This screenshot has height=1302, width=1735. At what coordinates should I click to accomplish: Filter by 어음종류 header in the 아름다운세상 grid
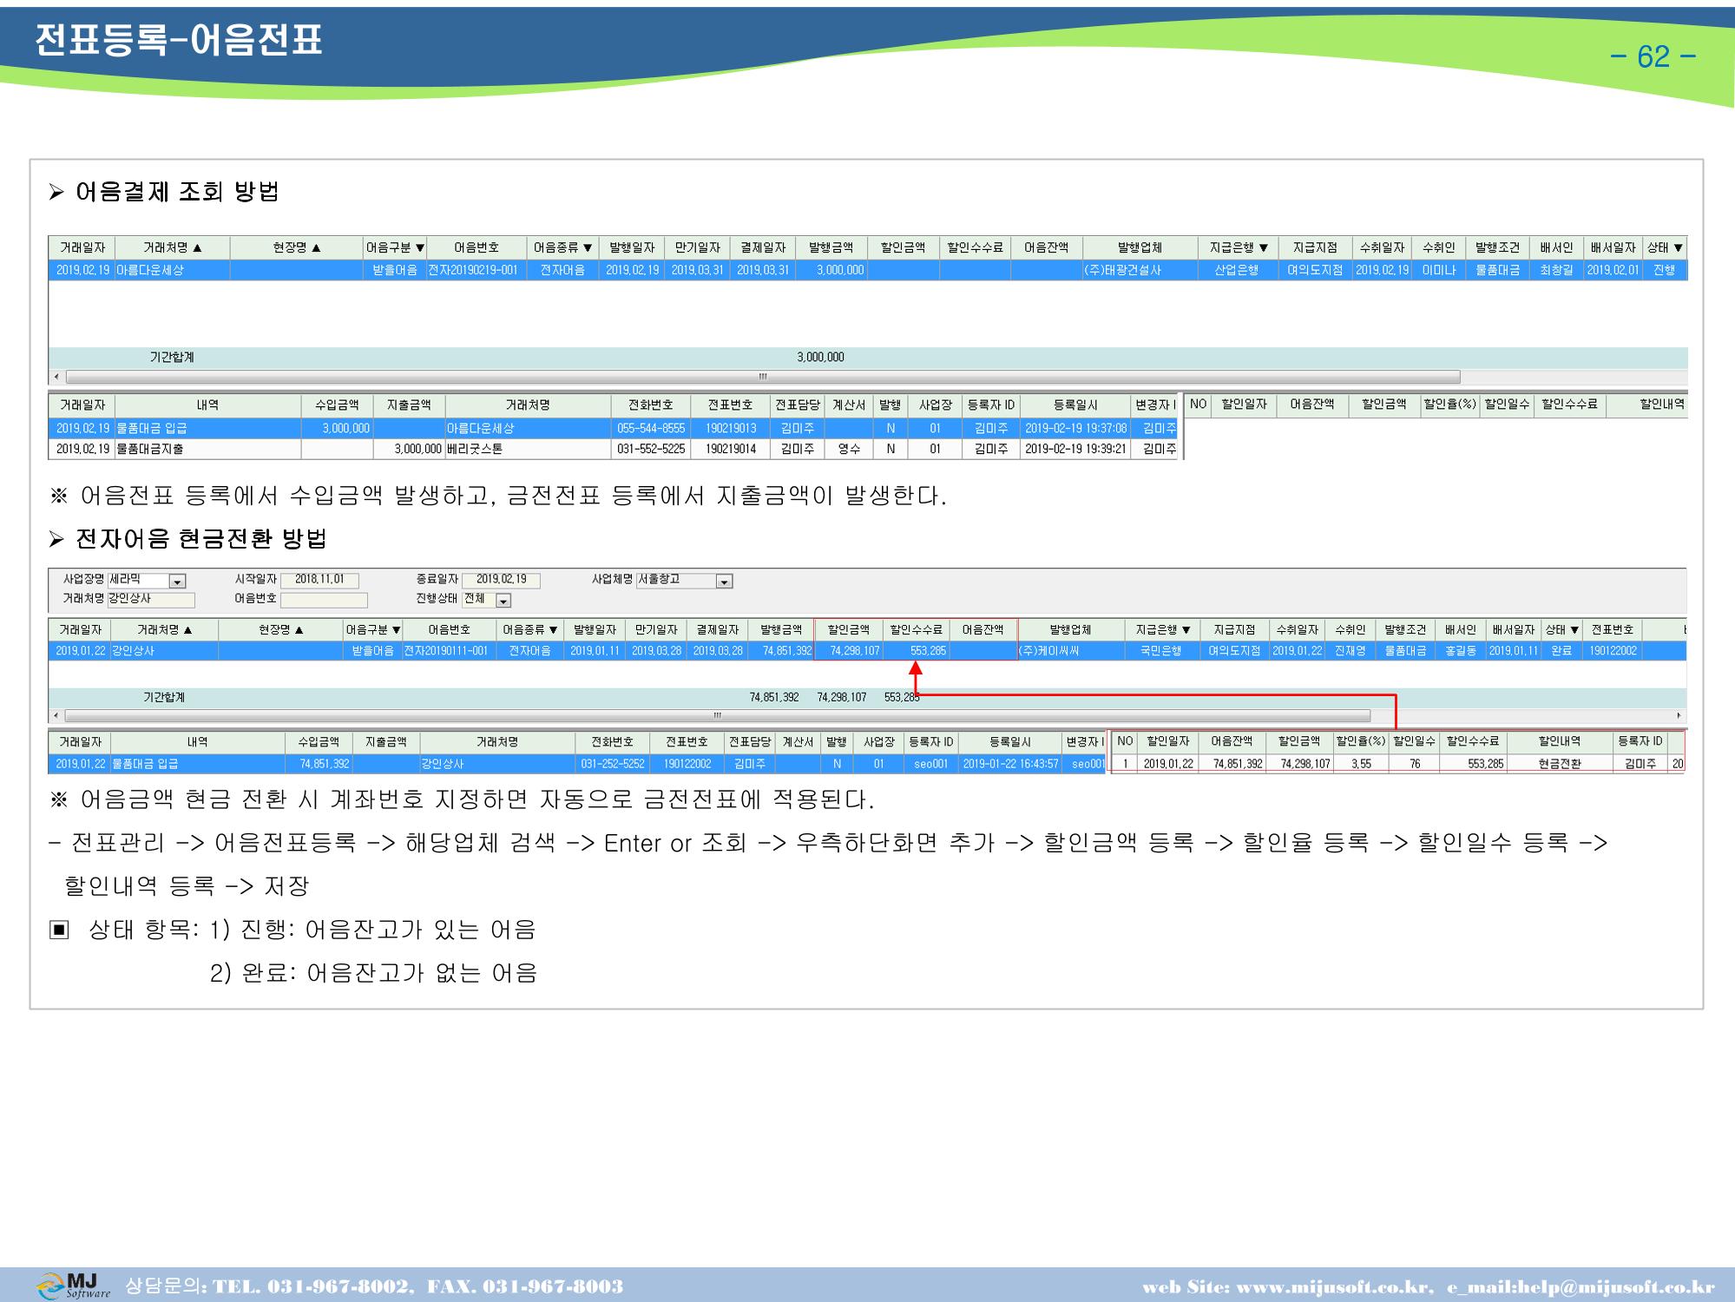[x=562, y=247]
